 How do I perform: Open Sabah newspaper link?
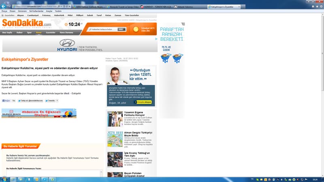point(90,15)
